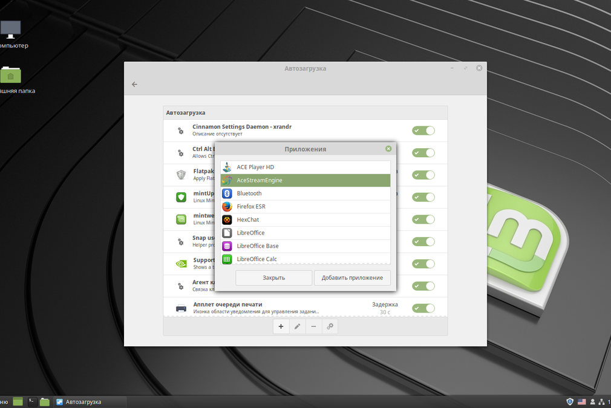Click the plus button to add startup entry
611x408 pixels.
coord(281,326)
